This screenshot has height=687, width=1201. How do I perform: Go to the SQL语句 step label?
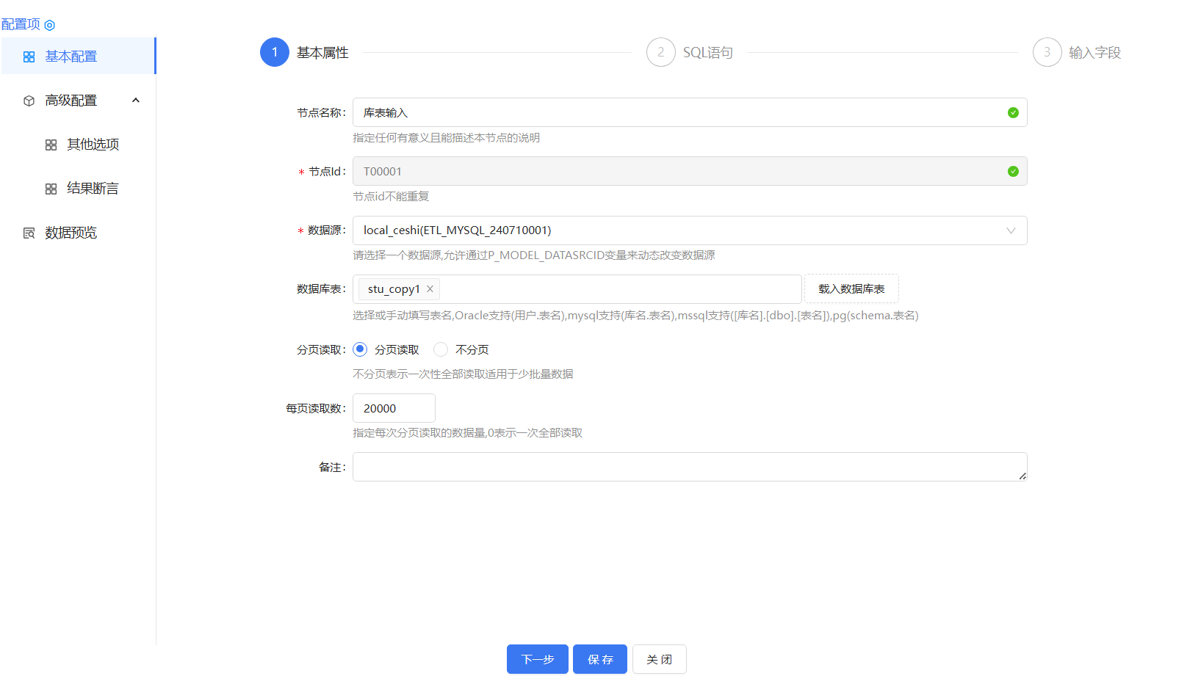pyautogui.click(x=708, y=52)
